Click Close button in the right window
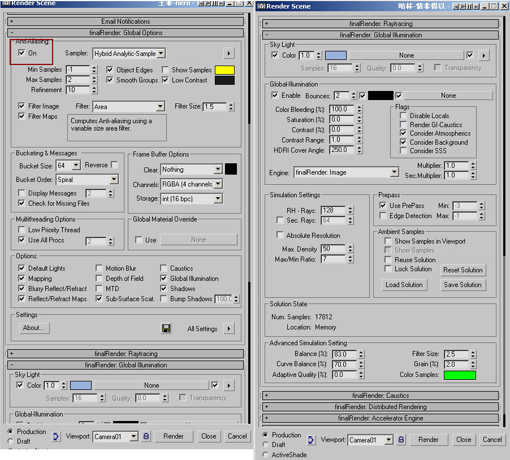 click(x=464, y=440)
